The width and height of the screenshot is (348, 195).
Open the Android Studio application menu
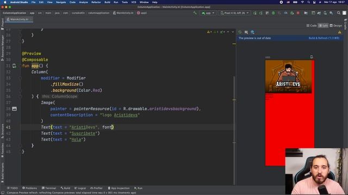point(19,2)
